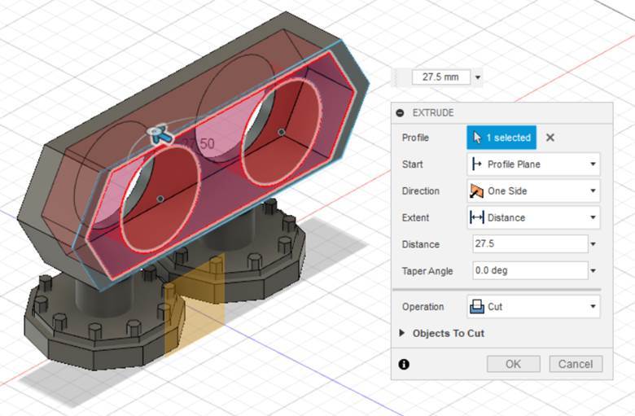Screen dimensions: 635x416
Task: Collapse the EXTRUDE dialog with the minus icon
Action: tap(400, 113)
